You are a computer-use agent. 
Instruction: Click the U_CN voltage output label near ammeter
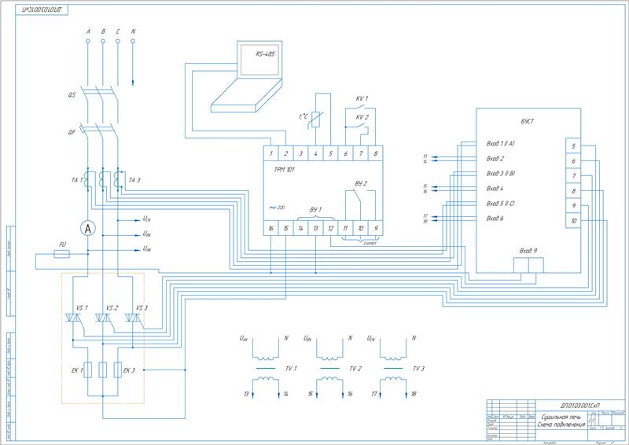click(x=147, y=219)
